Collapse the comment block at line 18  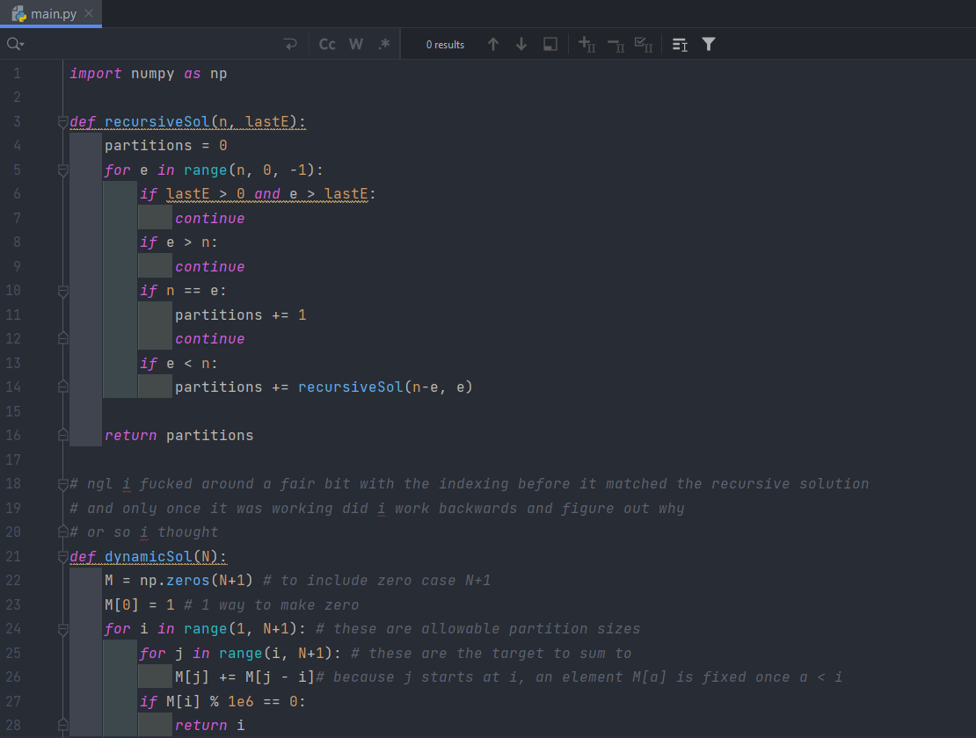click(62, 484)
